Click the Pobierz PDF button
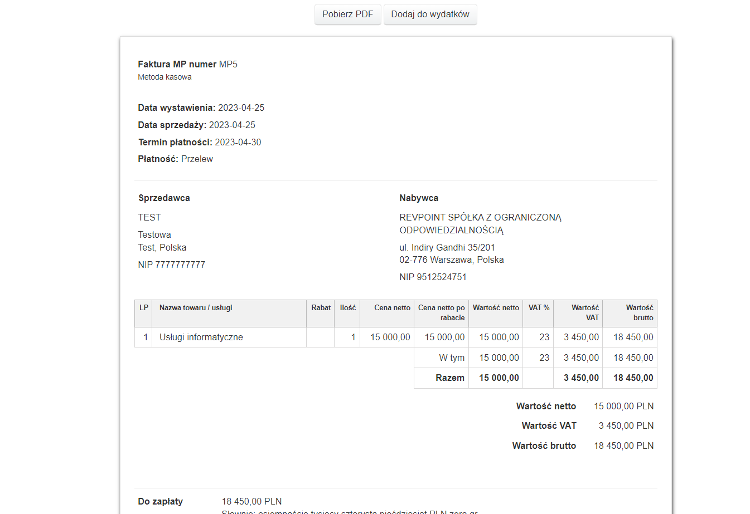 [348, 14]
